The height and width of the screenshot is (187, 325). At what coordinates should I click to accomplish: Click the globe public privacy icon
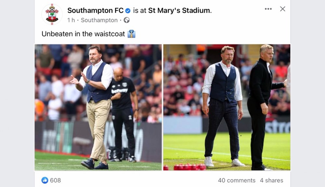tap(127, 20)
